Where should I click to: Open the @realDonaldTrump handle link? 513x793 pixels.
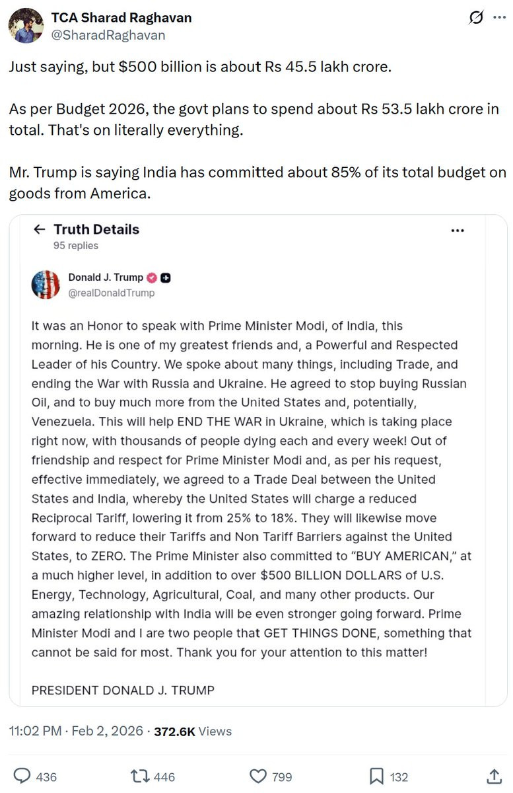(112, 293)
